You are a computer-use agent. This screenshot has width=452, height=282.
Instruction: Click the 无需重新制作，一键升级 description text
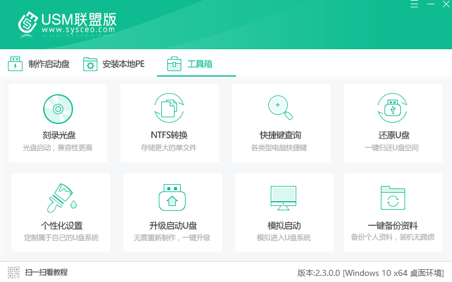(x=172, y=238)
